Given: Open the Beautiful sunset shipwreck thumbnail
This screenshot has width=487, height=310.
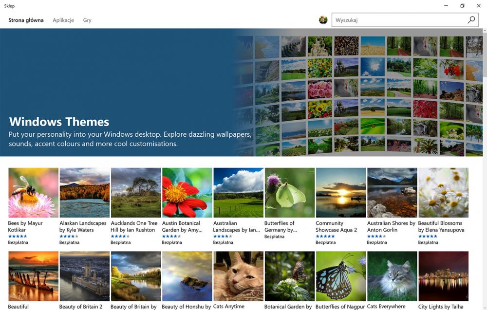Looking at the screenshot, I should (x=33, y=276).
